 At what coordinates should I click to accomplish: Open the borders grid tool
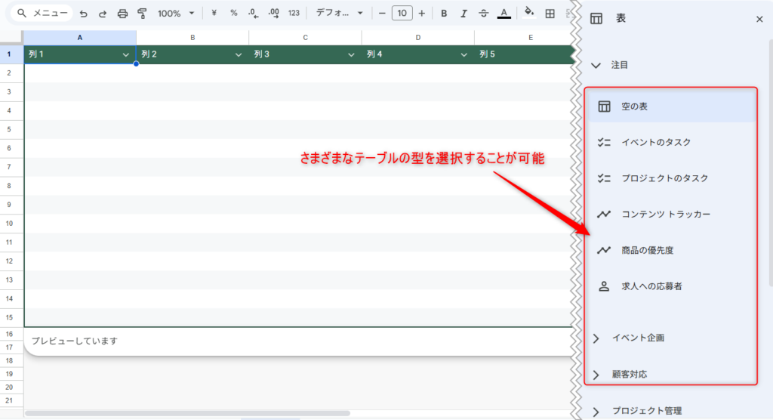click(x=550, y=14)
